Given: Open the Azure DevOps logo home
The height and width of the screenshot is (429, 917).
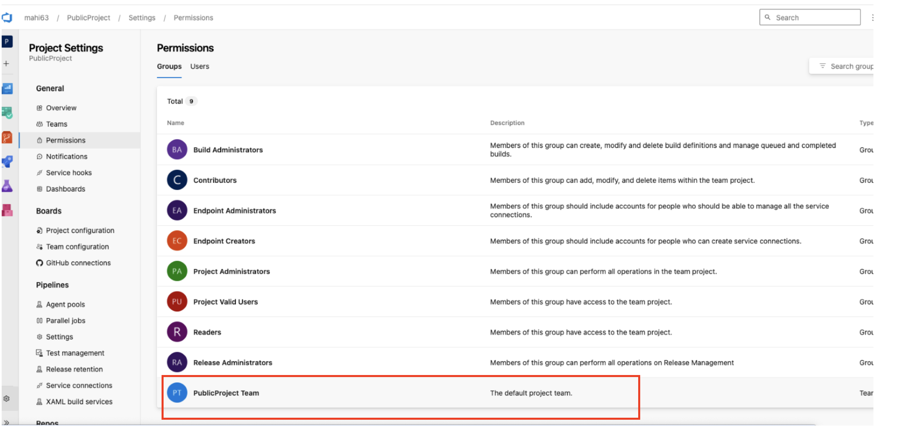Looking at the screenshot, I should pos(7,18).
